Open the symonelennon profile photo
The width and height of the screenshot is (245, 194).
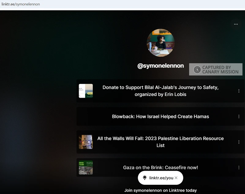160,43
